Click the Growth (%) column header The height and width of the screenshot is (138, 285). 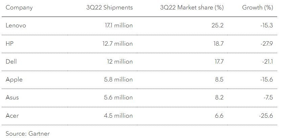[x=258, y=8]
